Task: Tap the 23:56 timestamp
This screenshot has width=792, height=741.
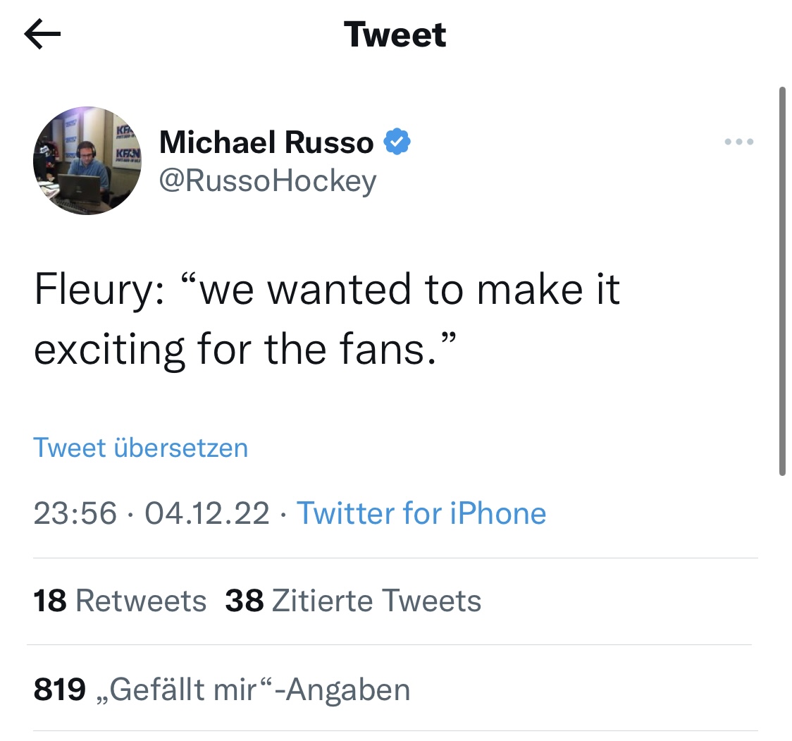Action: pyautogui.click(x=75, y=513)
